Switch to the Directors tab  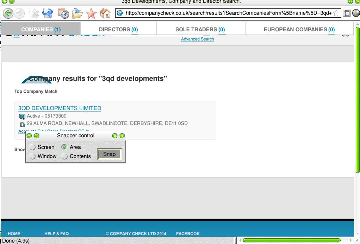(x=118, y=29)
